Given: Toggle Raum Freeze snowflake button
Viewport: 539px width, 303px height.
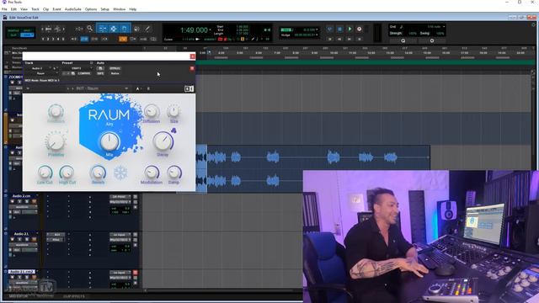Looking at the screenshot, I should coord(120,173).
